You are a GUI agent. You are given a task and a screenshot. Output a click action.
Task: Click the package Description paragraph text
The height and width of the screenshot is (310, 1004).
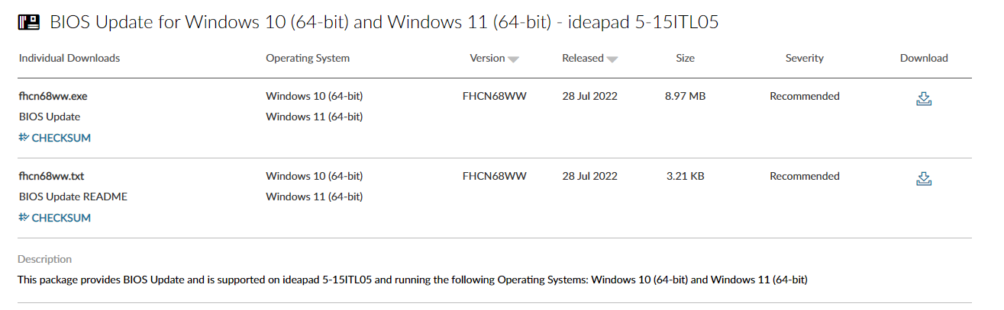pyautogui.click(x=412, y=280)
